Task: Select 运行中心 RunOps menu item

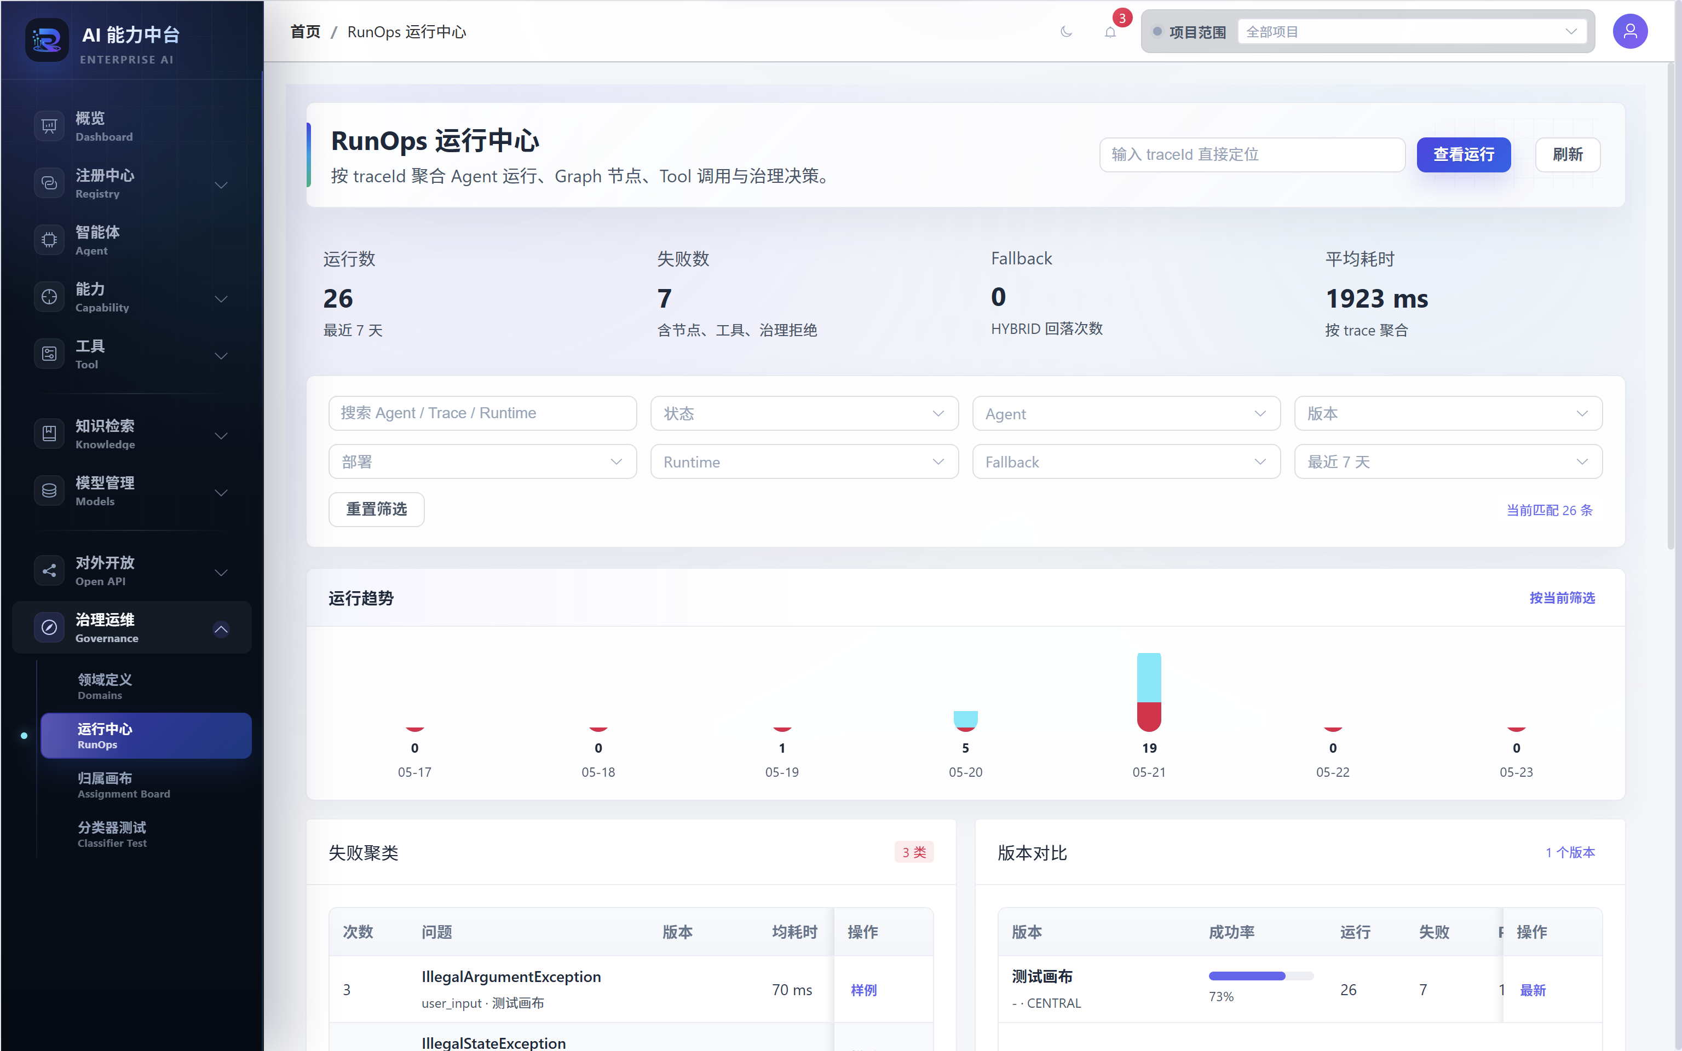Action: (x=146, y=735)
